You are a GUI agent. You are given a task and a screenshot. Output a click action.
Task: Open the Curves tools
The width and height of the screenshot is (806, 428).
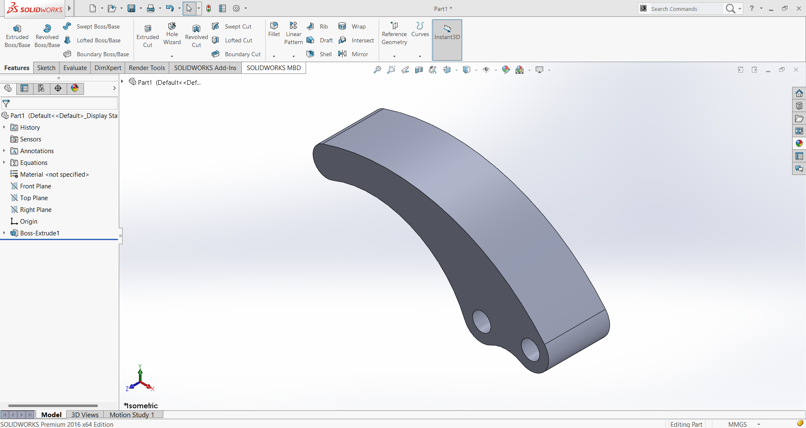(420, 29)
